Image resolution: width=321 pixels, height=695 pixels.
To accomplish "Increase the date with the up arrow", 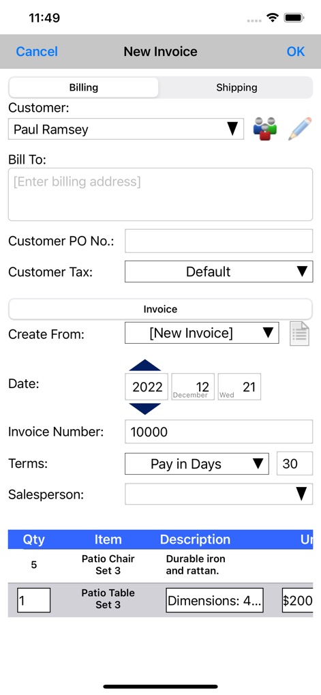I will [144, 365].
